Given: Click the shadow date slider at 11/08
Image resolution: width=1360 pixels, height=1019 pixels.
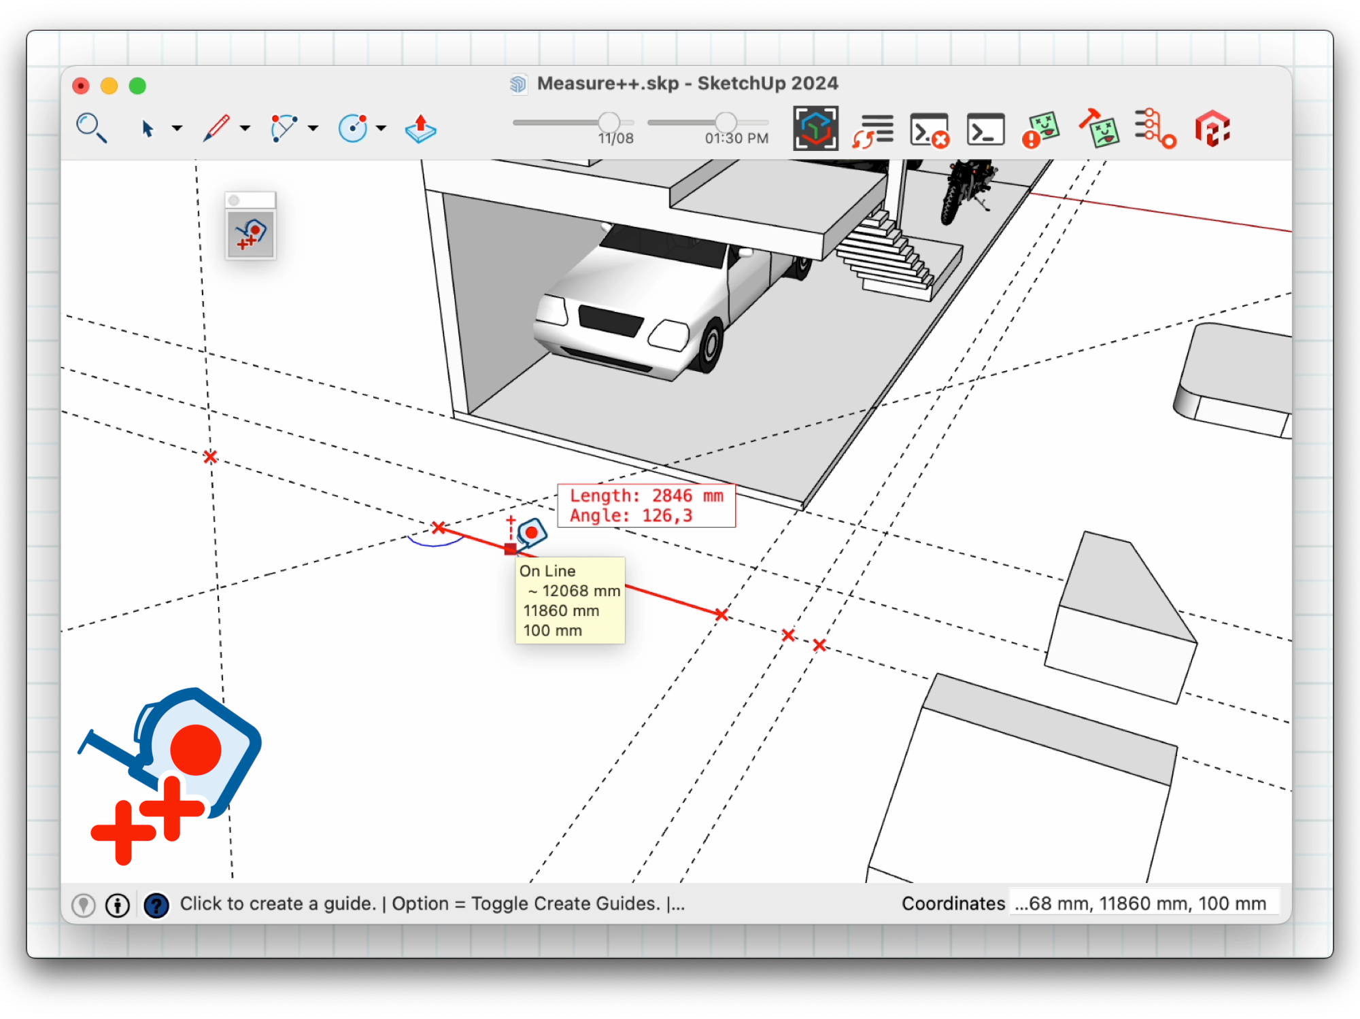Looking at the screenshot, I should [609, 122].
